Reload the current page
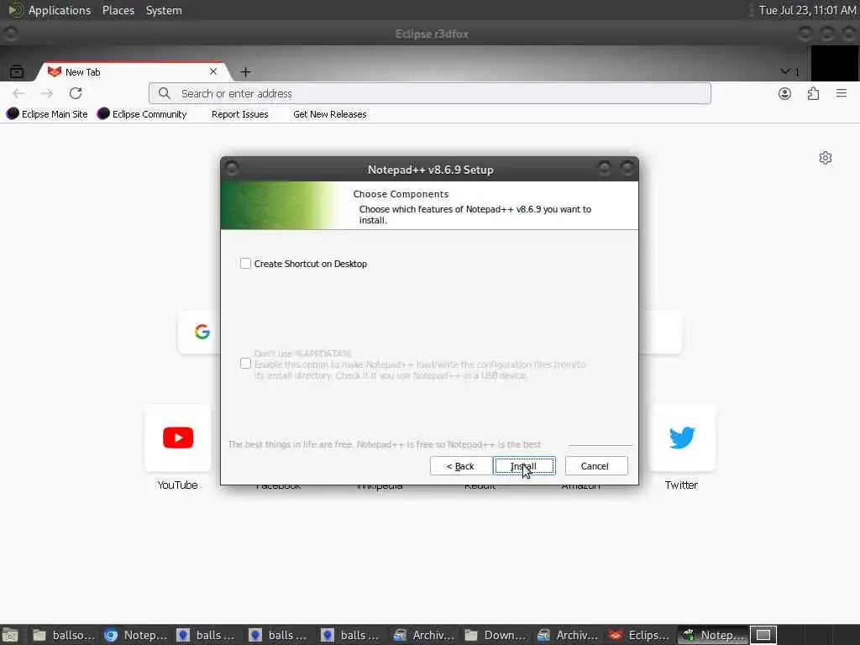The width and height of the screenshot is (860, 645). coord(76,93)
